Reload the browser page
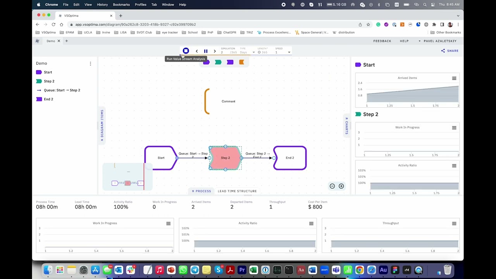Viewport: 496px width, 279px height. coord(53,24)
